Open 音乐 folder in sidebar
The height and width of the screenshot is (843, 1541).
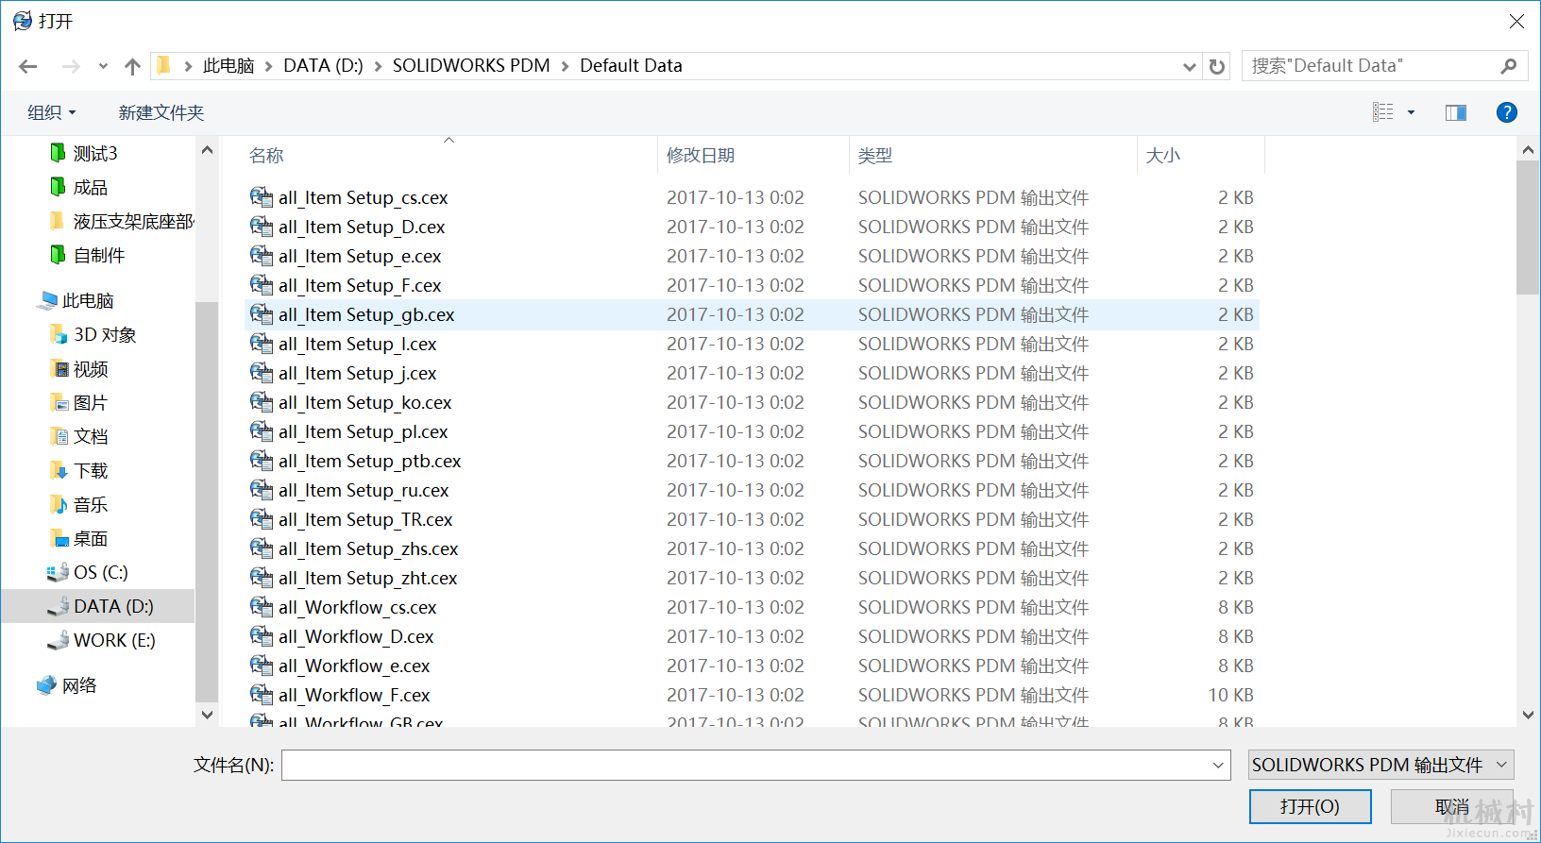click(x=91, y=504)
